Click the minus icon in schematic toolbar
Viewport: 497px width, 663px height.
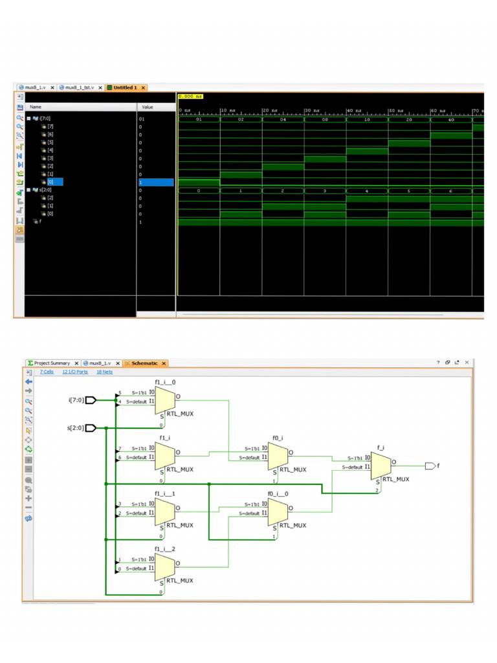click(x=28, y=508)
